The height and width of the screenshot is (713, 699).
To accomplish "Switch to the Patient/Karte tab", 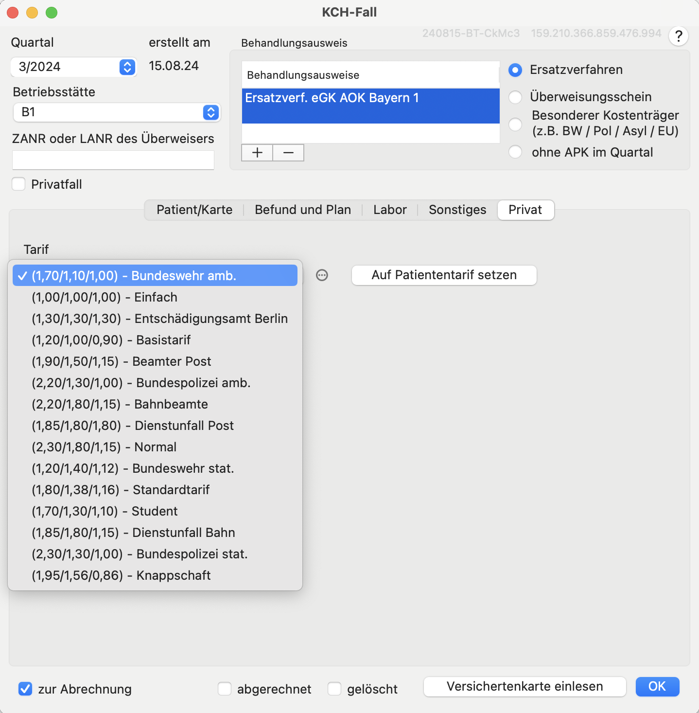I will (x=194, y=210).
